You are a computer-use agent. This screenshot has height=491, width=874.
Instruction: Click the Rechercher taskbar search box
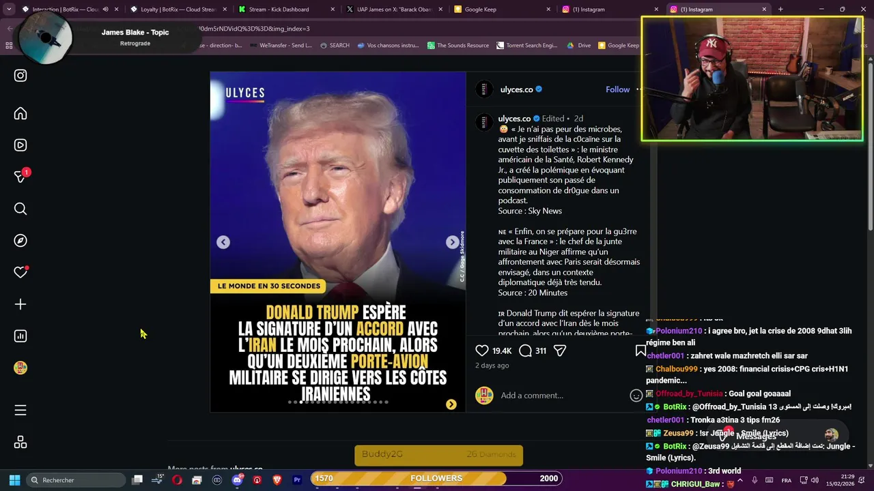pyautogui.click(x=76, y=480)
